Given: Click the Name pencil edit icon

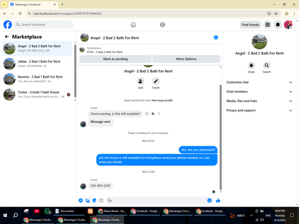Looking at the screenshot, I should pyautogui.click(x=156, y=81).
